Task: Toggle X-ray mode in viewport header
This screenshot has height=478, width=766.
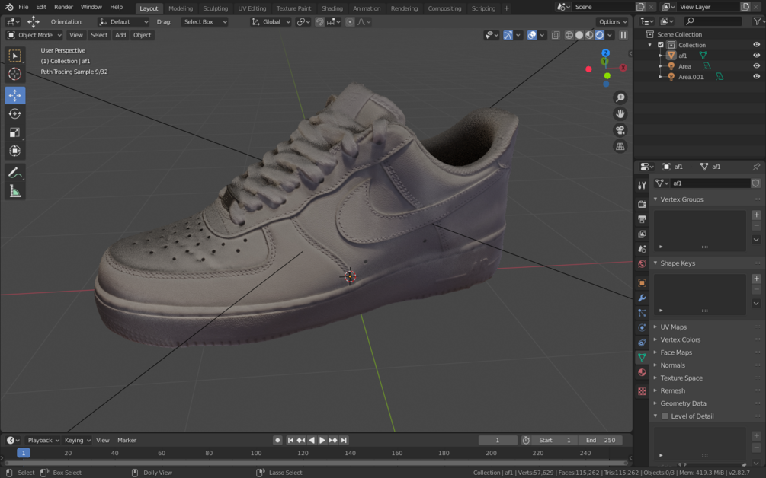Action: point(556,35)
